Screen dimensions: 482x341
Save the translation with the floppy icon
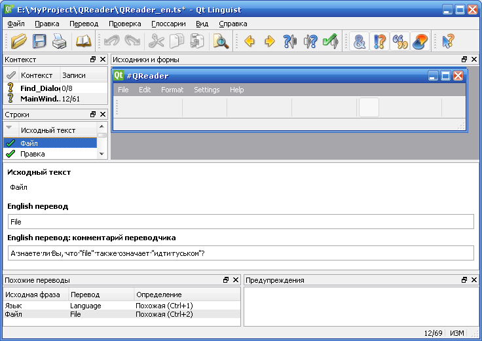coord(39,41)
